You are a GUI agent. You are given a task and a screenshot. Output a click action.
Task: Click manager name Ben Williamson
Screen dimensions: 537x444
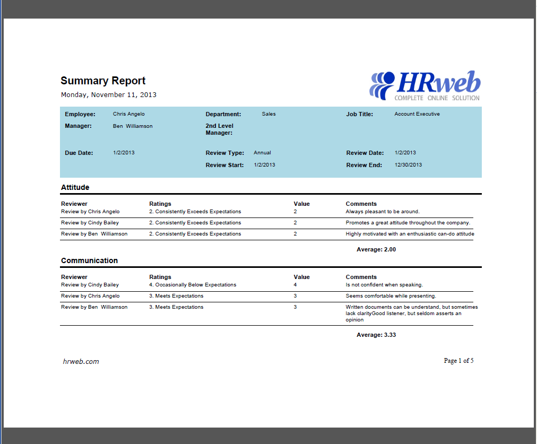tap(132, 126)
